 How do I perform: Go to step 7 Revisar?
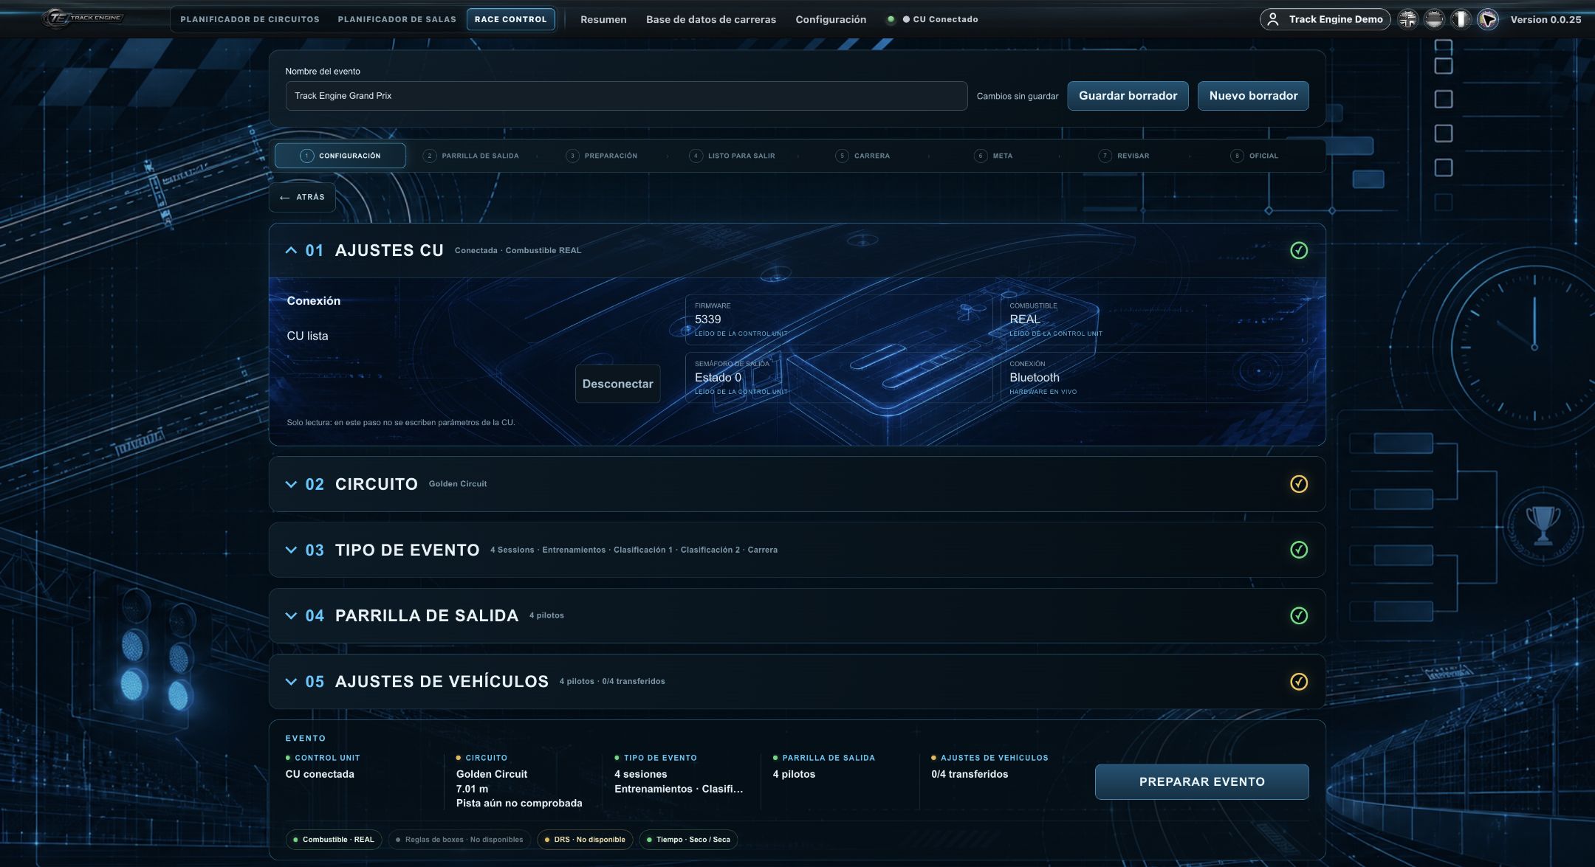click(x=1125, y=156)
